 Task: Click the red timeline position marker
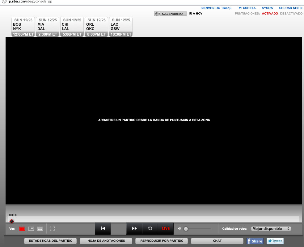[12, 221]
